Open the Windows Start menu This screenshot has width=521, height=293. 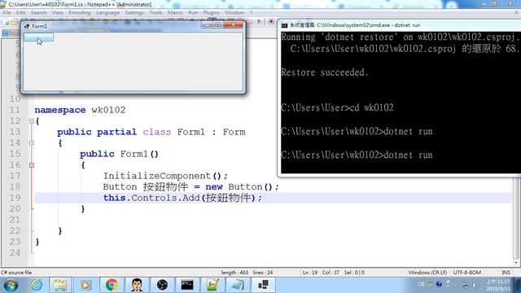point(11,285)
